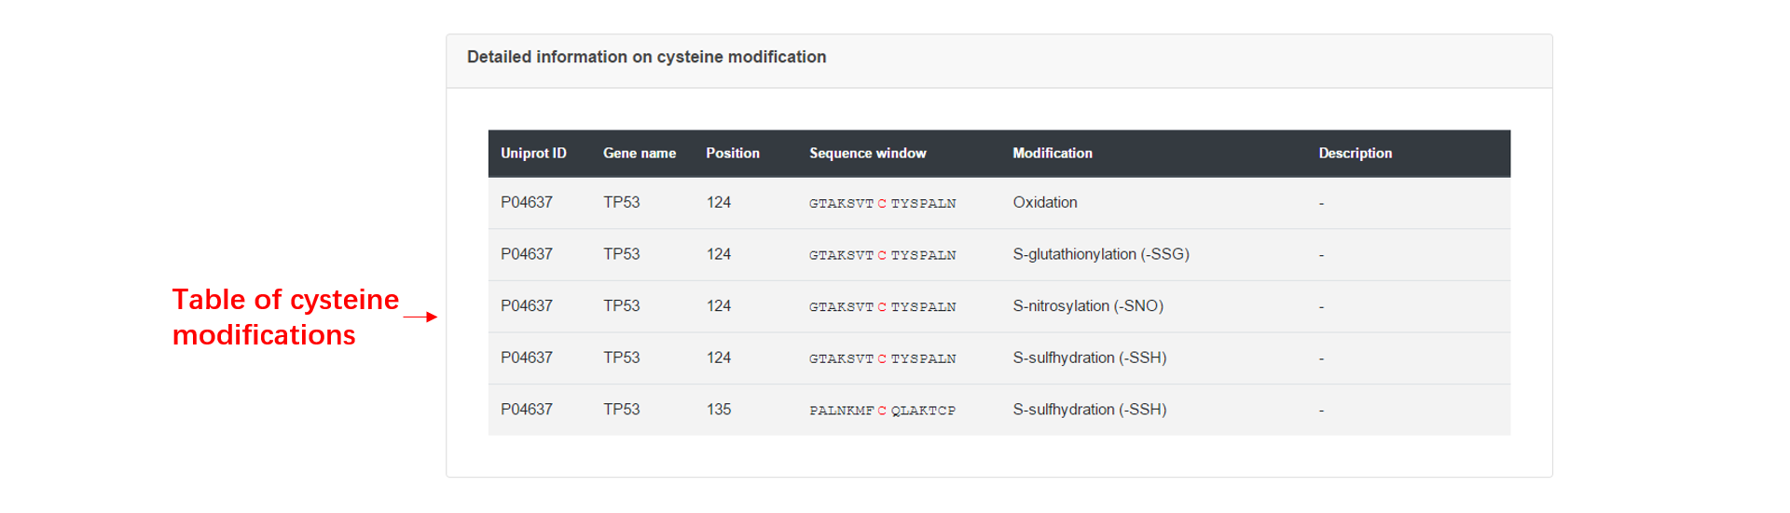The width and height of the screenshot is (1790, 513).
Task: Click the Gene name column header
Action: [x=640, y=154]
